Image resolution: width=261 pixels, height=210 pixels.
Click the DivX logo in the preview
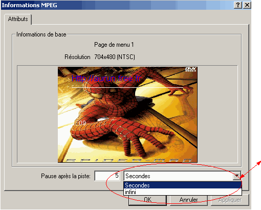[x=190, y=69]
